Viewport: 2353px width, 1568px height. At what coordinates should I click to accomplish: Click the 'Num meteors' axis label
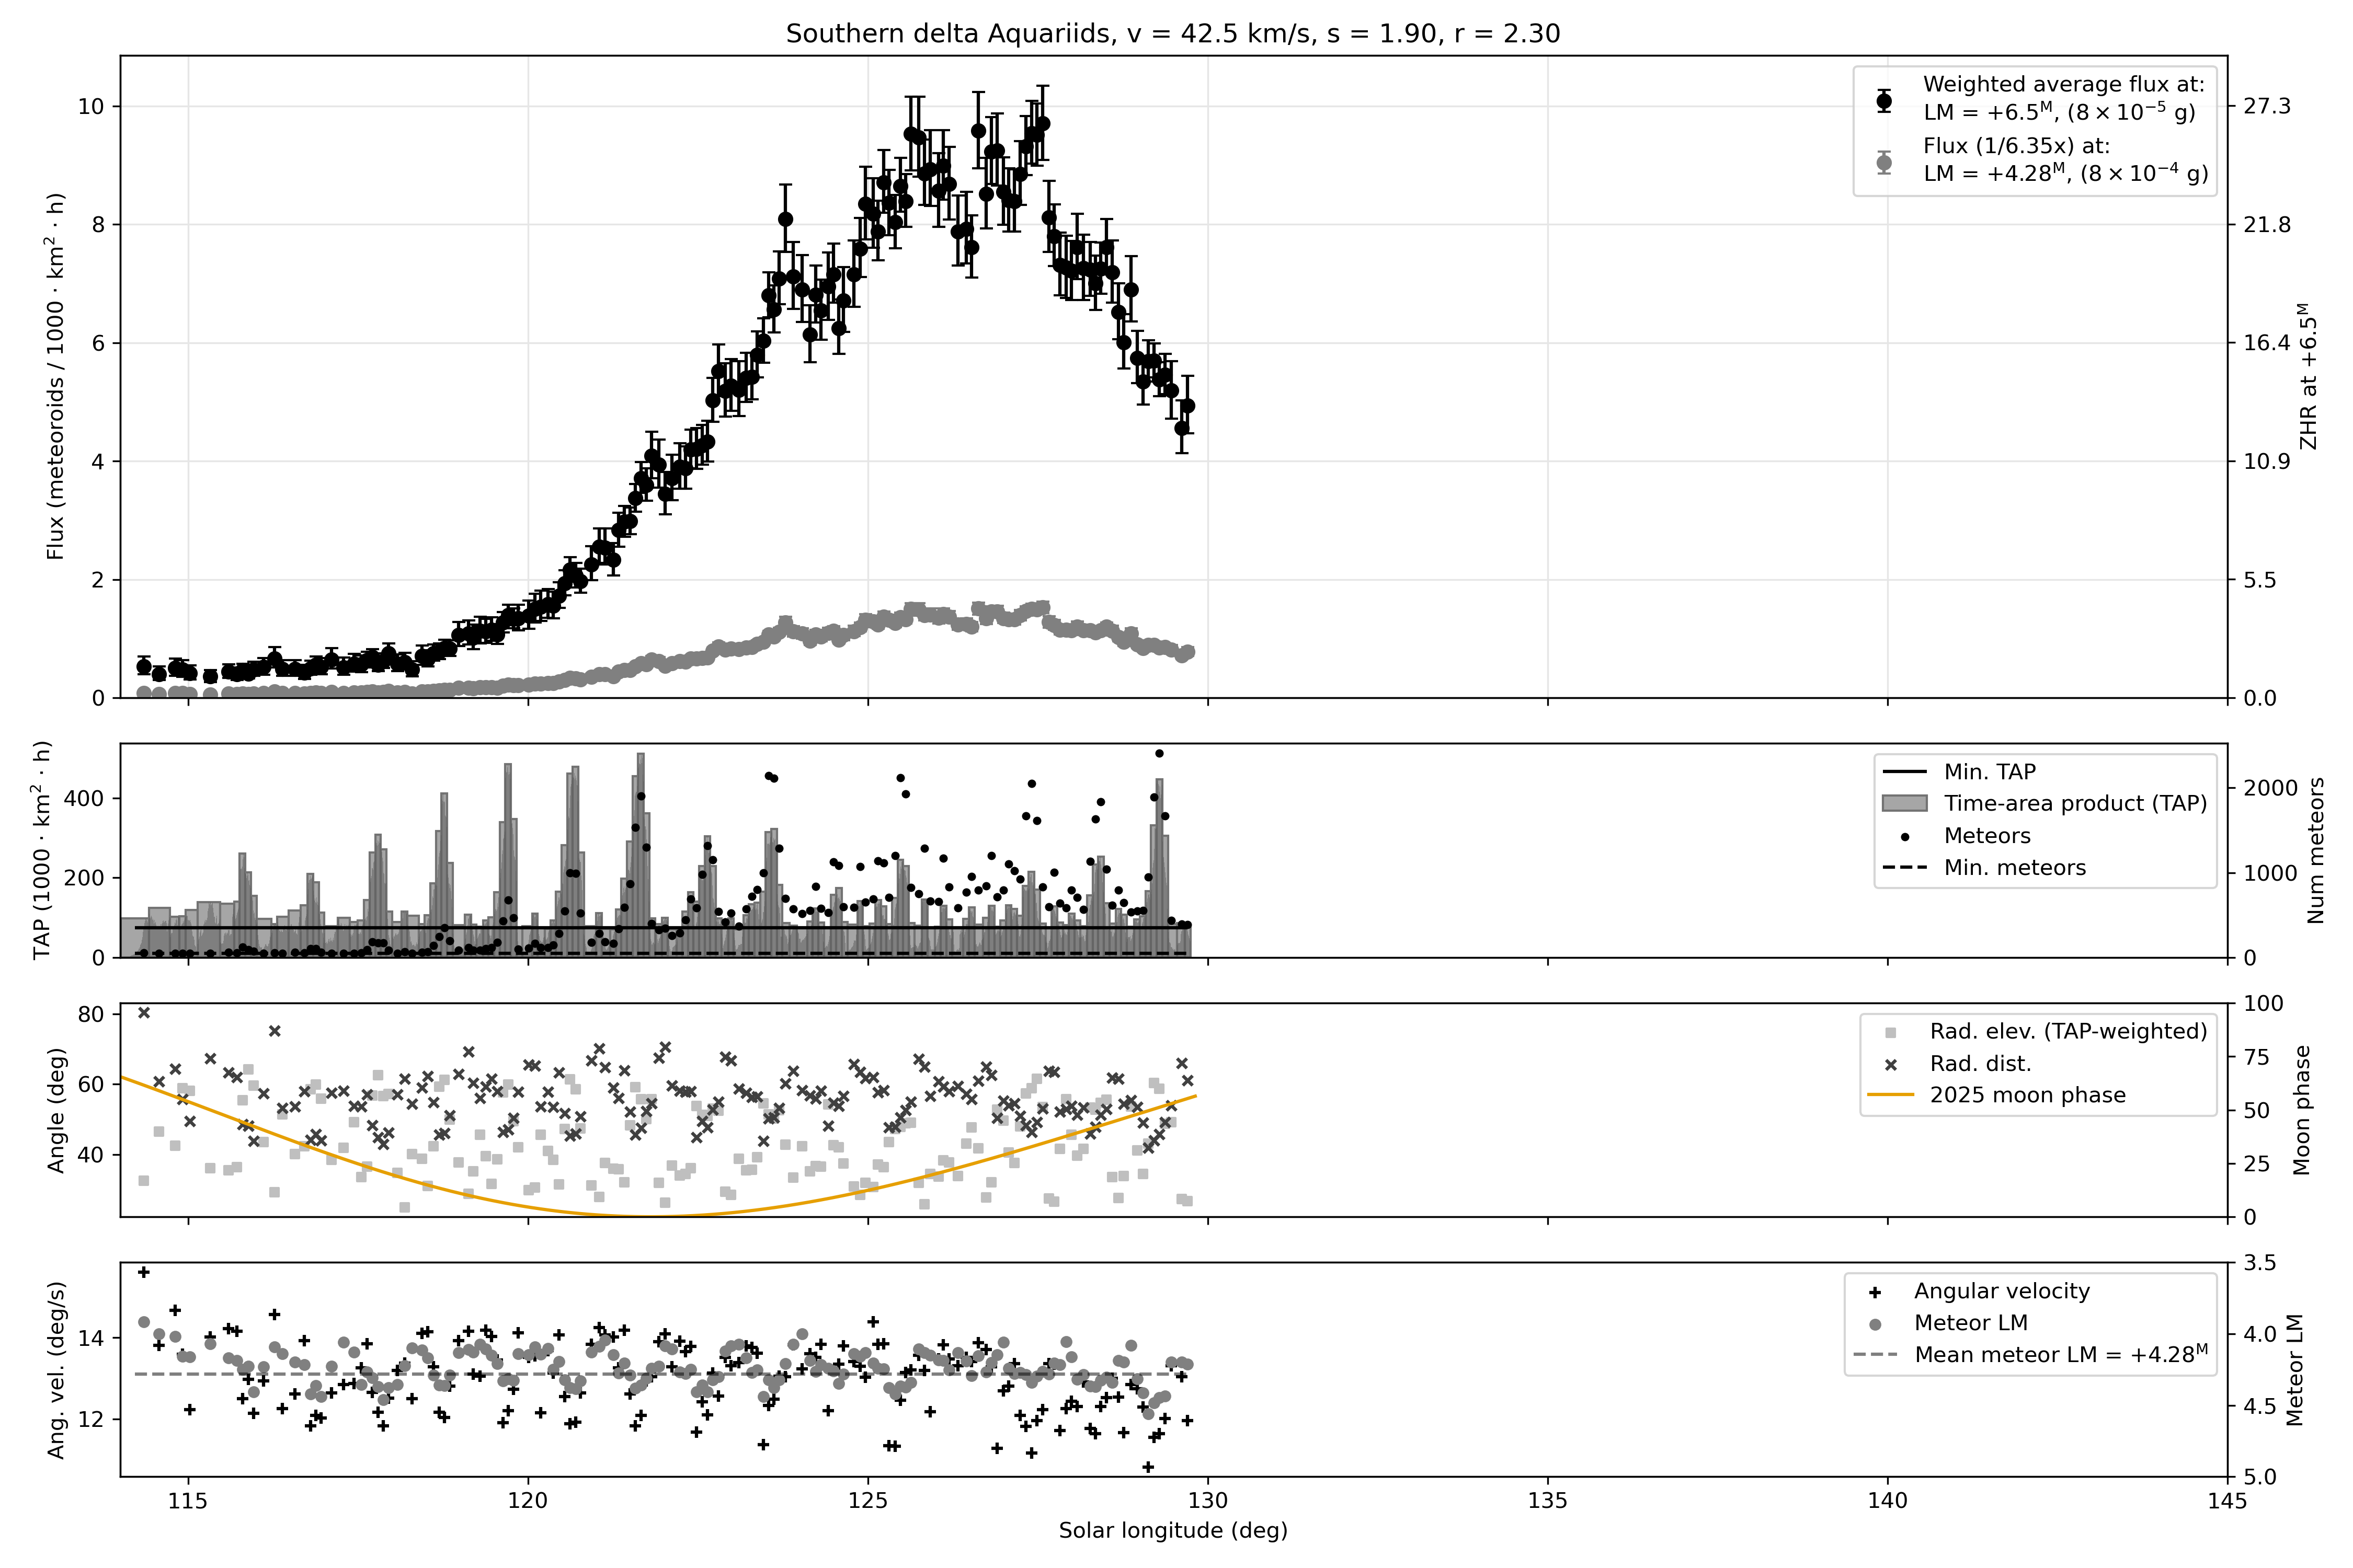click(x=2316, y=851)
